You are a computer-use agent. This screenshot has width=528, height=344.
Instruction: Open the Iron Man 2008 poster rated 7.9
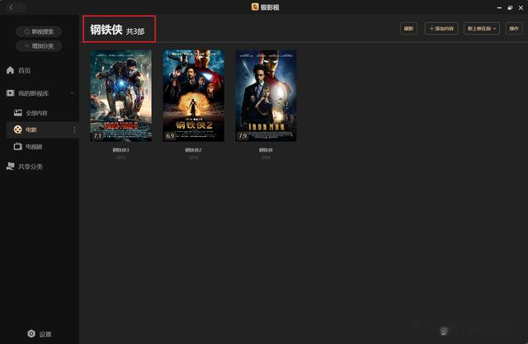[266, 96]
